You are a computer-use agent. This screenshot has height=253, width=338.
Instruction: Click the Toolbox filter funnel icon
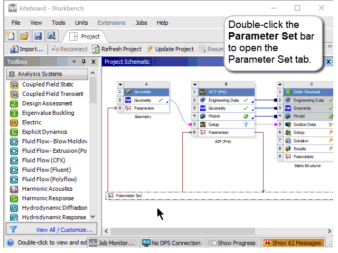pos(13,229)
